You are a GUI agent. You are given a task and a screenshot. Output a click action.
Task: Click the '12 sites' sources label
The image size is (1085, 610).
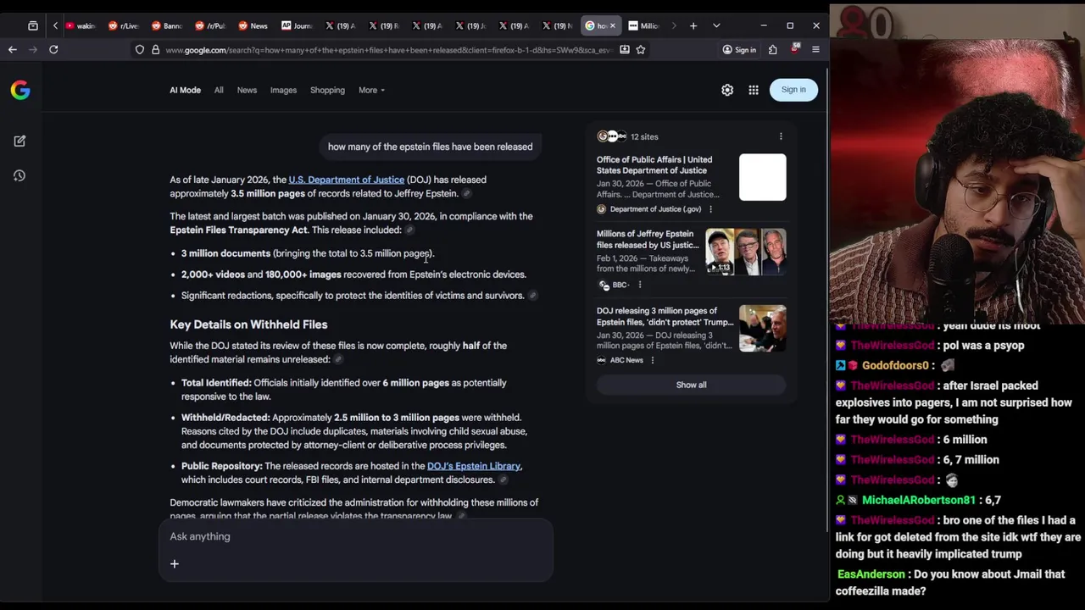point(644,136)
